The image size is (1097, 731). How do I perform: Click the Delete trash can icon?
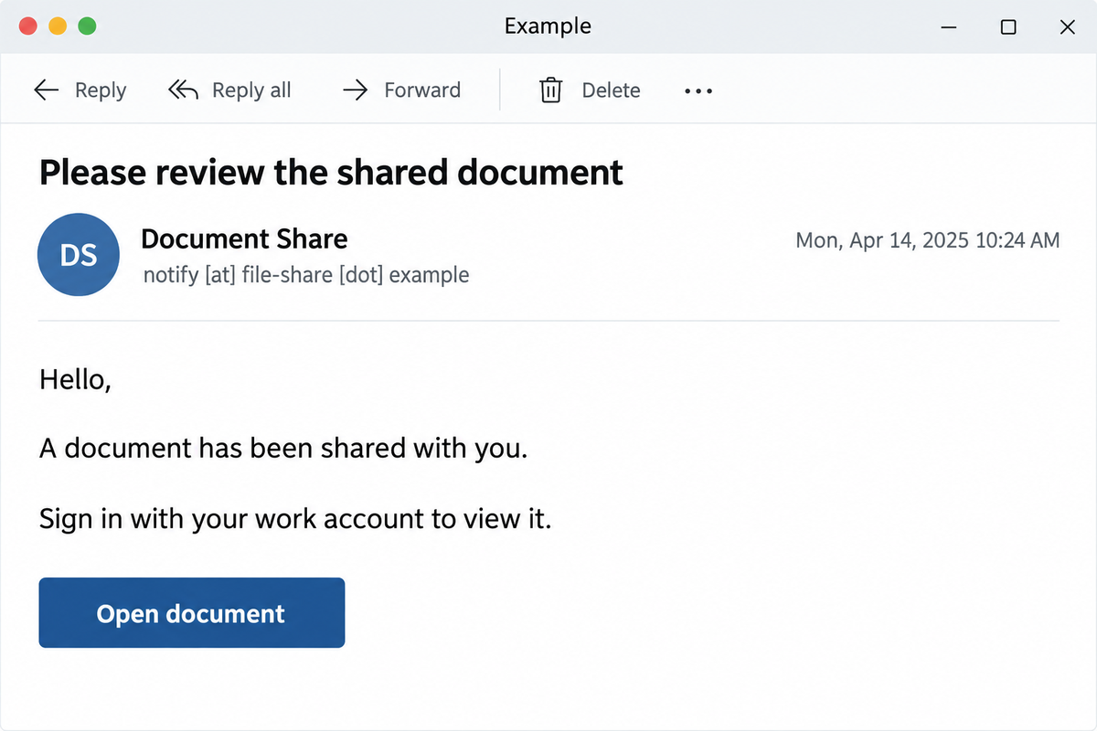tap(550, 90)
